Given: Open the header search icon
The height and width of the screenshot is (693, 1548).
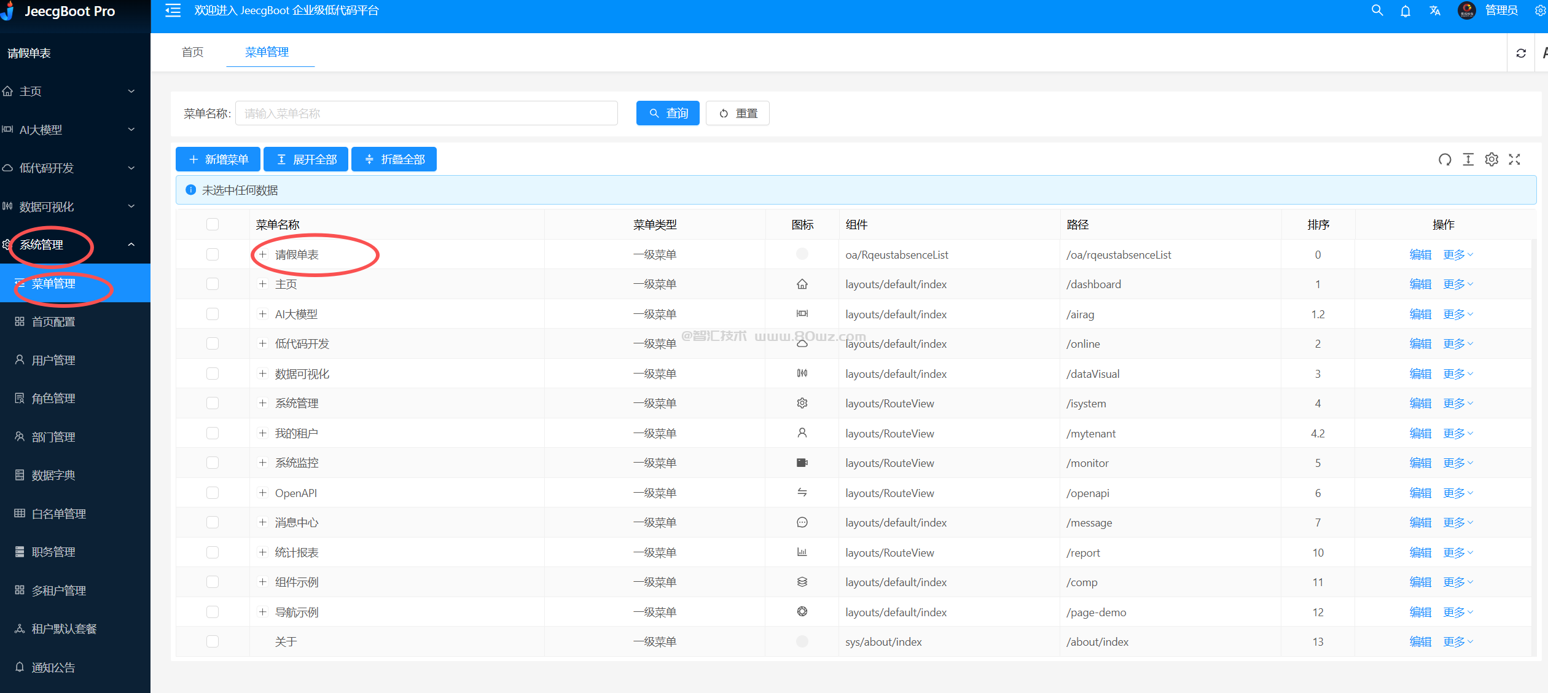Looking at the screenshot, I should [1377, 10].
